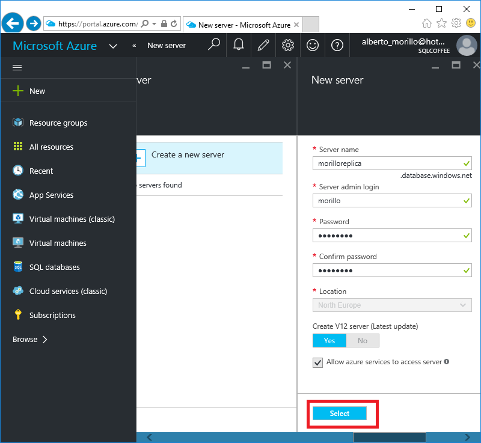Toggle the hamburger menu in sidebar
This screenshot has width=481, height=443.
17,67
